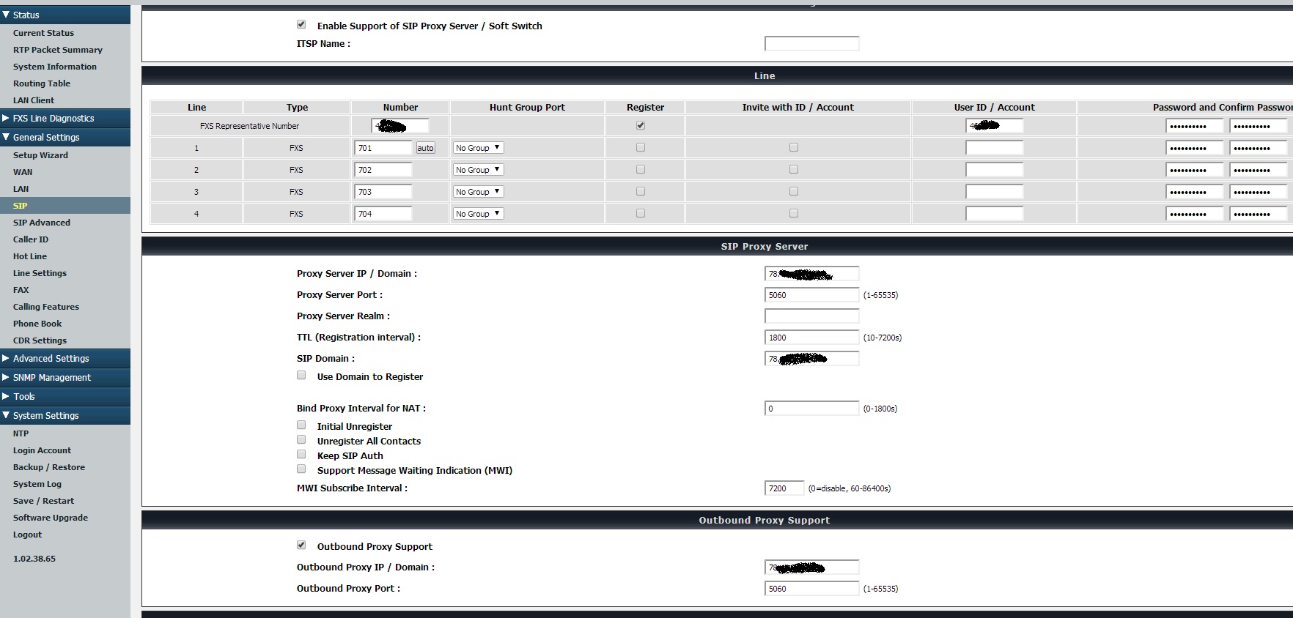Collapse the Status section in sidebar
1293x618 pixels.
[x=65, y=15]
